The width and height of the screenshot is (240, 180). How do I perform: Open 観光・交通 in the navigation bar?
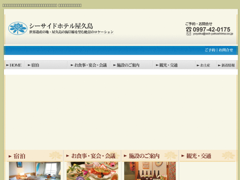click(174, 65)
